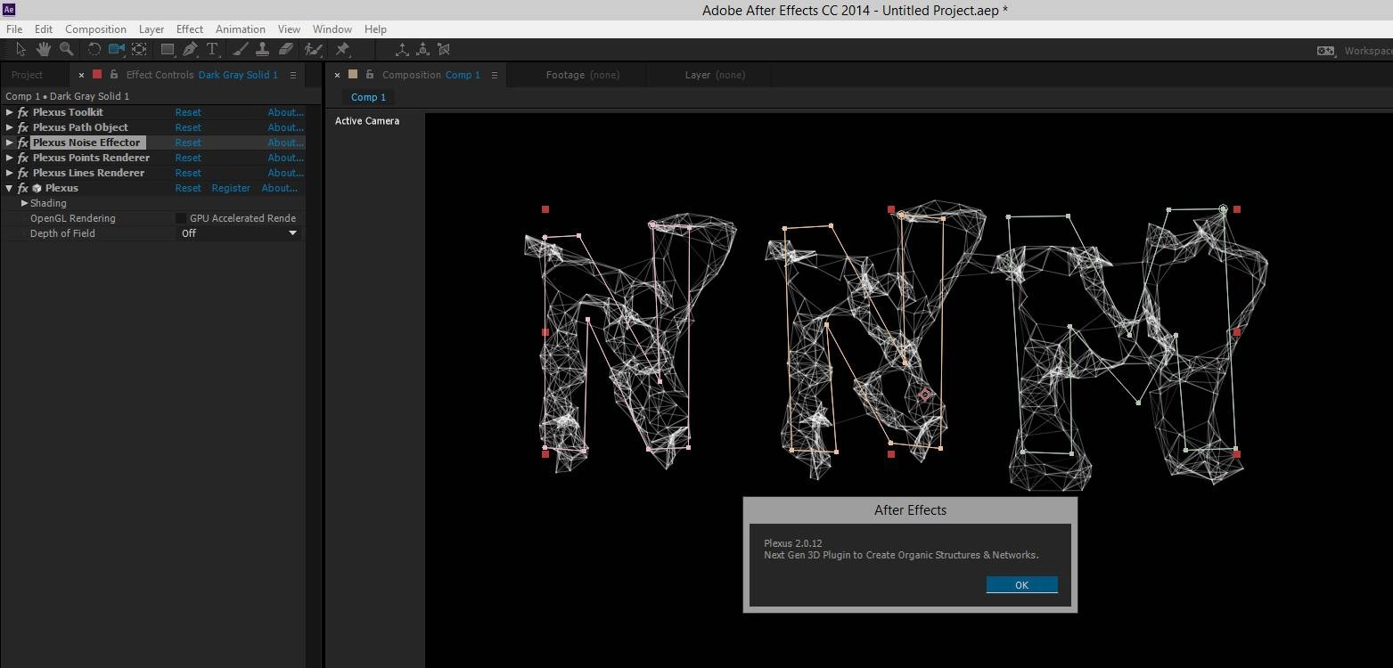1393x668 pixels.
Task: Expand the Plexus Lines Renderer effect
Action: click(9, 173)
